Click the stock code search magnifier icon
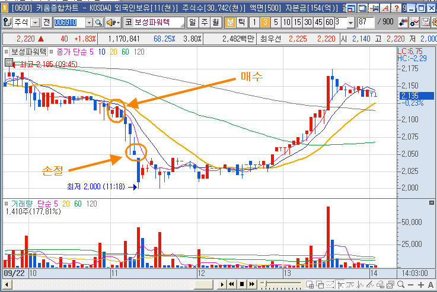The height and width of the screenshot is (292, 437). pos(98,23)
